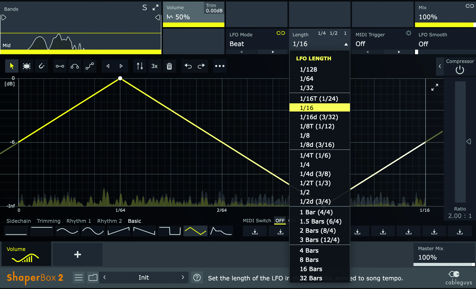Open the main hamburger menu
Screen dimensions: 476x289
(x=79, y=277)
